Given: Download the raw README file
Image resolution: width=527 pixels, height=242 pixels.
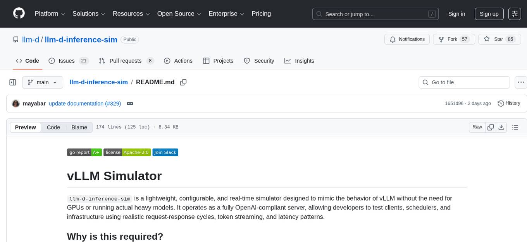Looking at the screenshot, I should [501, 127].
